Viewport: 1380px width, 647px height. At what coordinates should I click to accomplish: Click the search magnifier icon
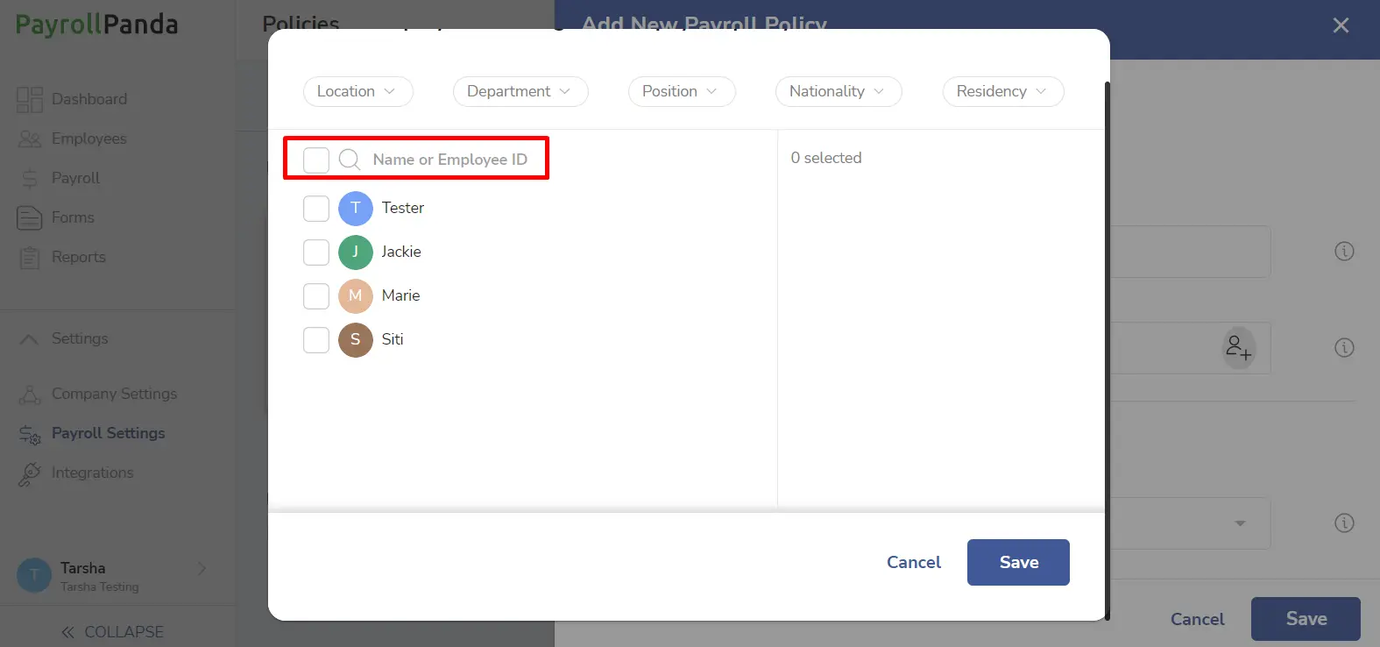pos(350,160)
